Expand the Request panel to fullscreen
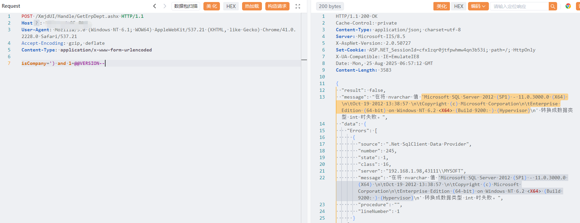The image size is (580, 223). pos(298,6)
